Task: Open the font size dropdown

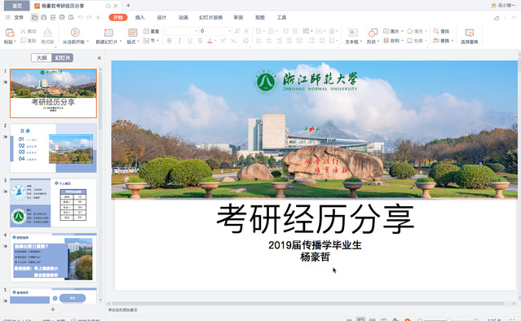Action: pos(229,31)
